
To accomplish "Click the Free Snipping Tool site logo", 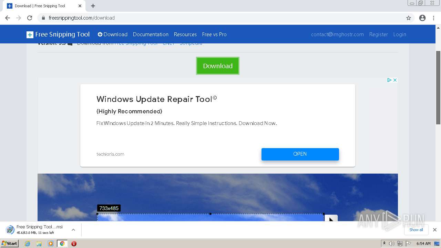I will 58,34.
